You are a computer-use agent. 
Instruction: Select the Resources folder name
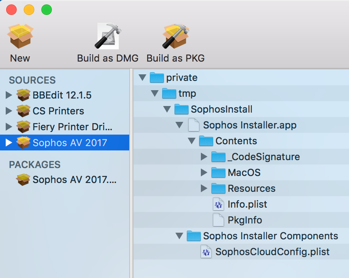coord(251,188)
